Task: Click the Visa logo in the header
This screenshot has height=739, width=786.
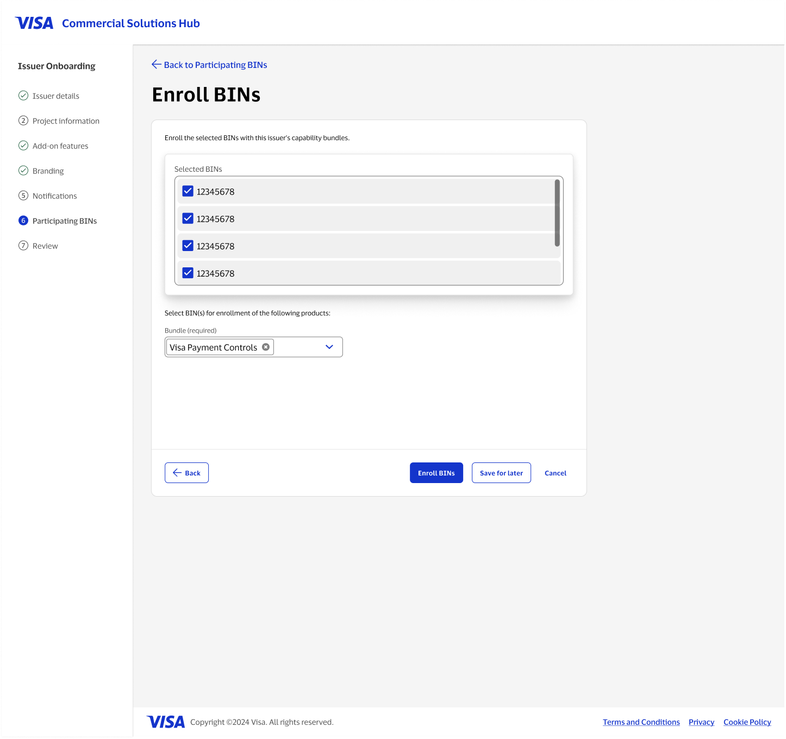Action: click(34, 23)
